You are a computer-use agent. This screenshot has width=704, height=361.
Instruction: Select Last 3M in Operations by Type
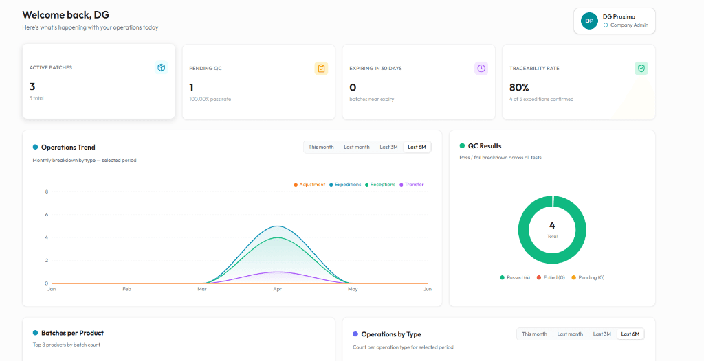[602, 334]
